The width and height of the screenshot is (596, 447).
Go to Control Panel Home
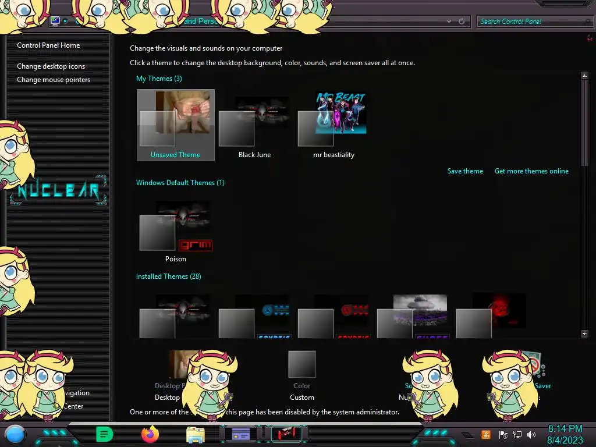48,45
